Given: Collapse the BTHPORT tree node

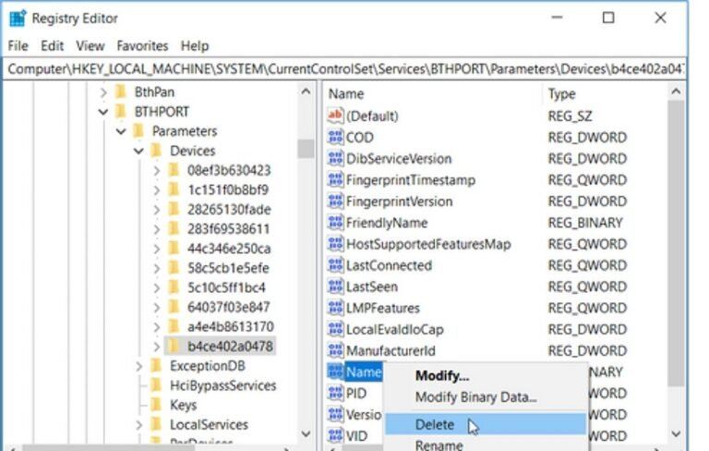Looking at the screenshot, I should pyautogui.click(x=103, y=112).
